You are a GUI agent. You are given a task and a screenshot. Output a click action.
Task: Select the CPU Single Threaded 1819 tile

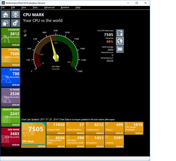pos(134,127)
